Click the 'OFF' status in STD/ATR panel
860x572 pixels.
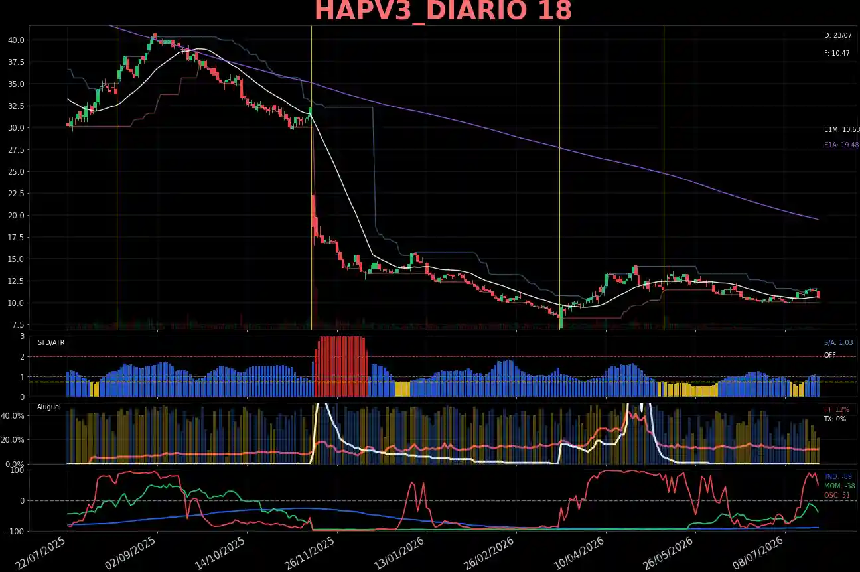pyautogui.click(x=829, y=356)
